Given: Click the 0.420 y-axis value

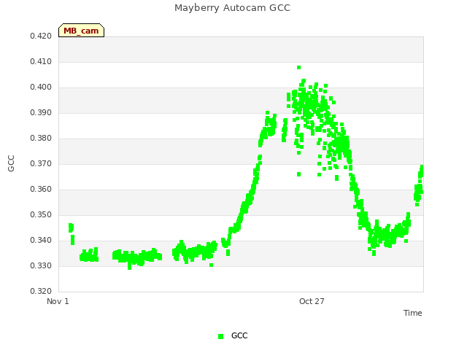Looking at the screenshot, I should (x=41, y=36).
